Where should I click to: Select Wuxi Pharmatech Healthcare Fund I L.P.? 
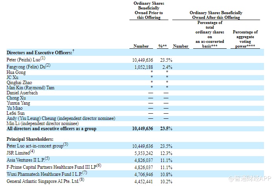[x=44, y=174]
